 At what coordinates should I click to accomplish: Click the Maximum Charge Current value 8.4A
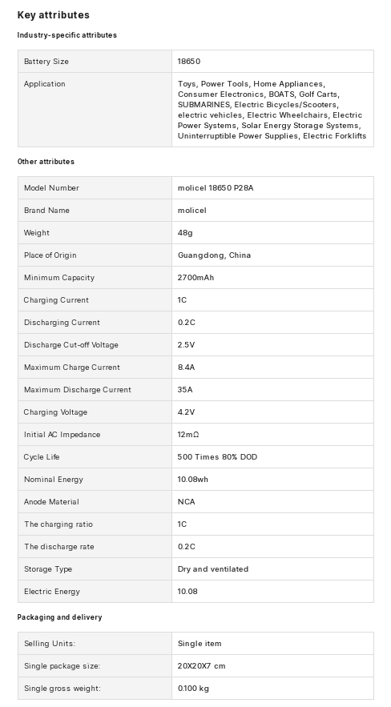[186, 367]
